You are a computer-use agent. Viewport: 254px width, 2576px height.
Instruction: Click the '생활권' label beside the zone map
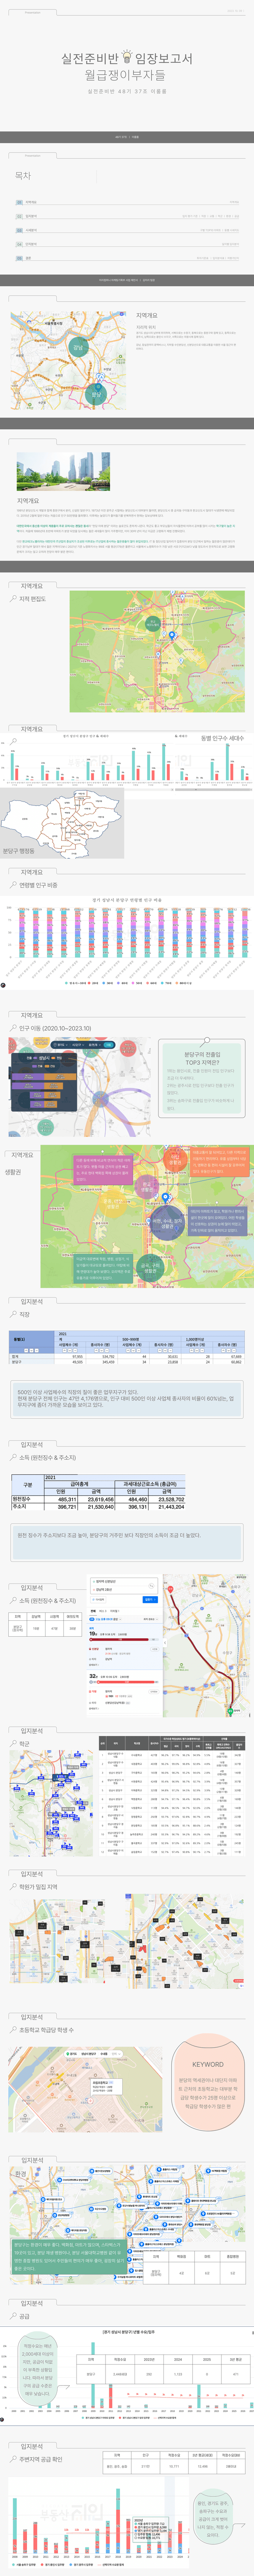pyautogui.click(x=13, y=1172)
